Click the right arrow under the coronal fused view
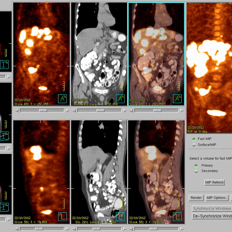This screenshot has width=232, height=232. tap(182, 110)
